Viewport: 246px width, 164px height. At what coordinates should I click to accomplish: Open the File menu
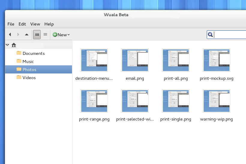click(x=11, y=24)
